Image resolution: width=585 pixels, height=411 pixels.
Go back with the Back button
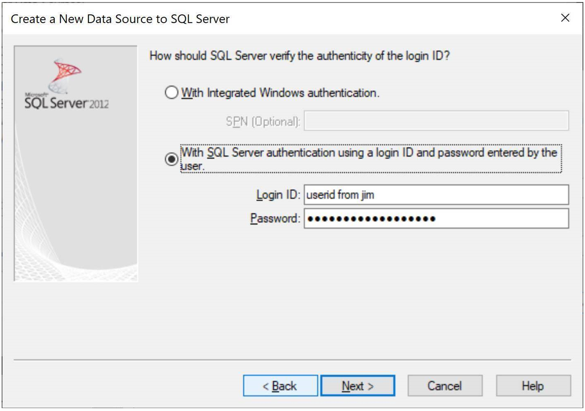coord(280,386)
